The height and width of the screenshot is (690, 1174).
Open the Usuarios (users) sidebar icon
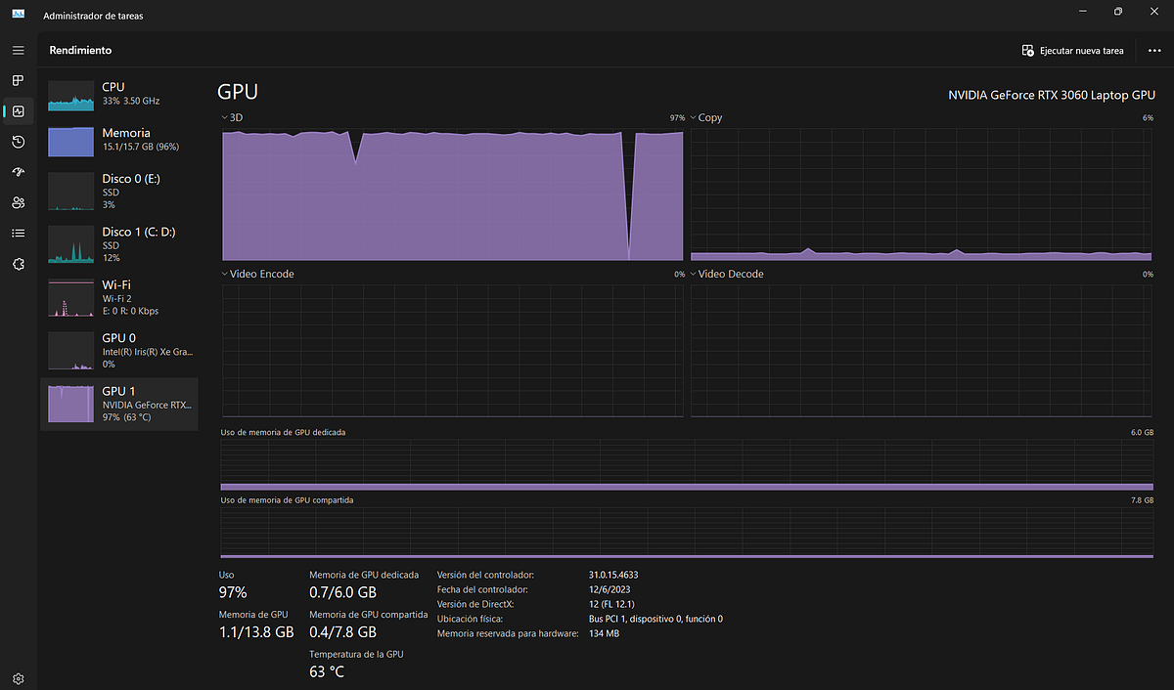coord(18,202)
